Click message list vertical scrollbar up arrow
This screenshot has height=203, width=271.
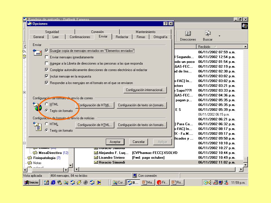click(x=246, y=47)
